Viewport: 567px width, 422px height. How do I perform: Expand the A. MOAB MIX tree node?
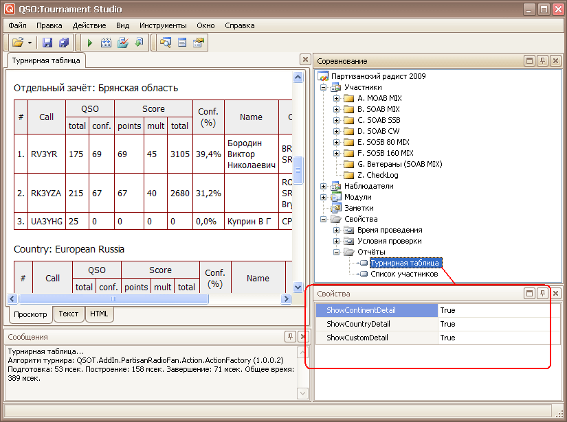[x=337, y=98]
